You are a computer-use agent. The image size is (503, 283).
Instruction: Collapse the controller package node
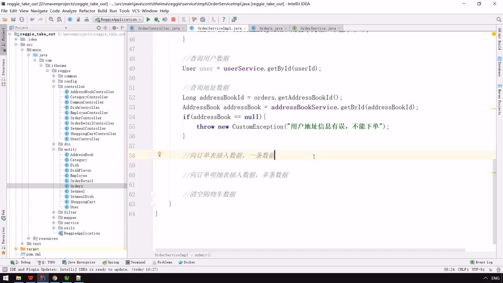tap(54, 86)
